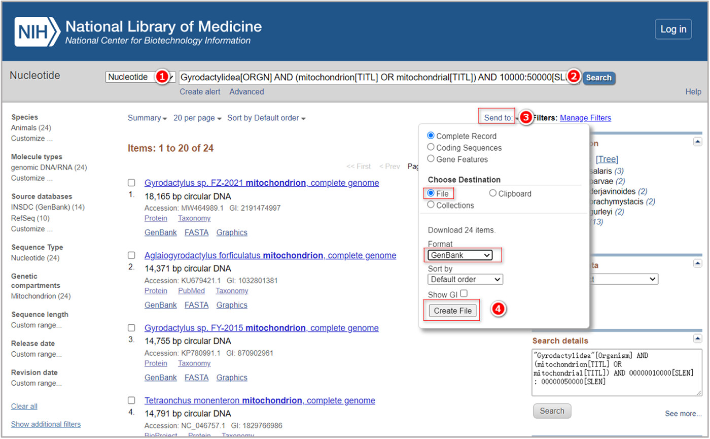Click the Create File button
Image resolution: width=710 pixels, height=439 pixels.
coord(453,311)
